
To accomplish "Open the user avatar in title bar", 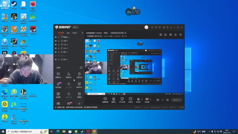I will point(146,27).
